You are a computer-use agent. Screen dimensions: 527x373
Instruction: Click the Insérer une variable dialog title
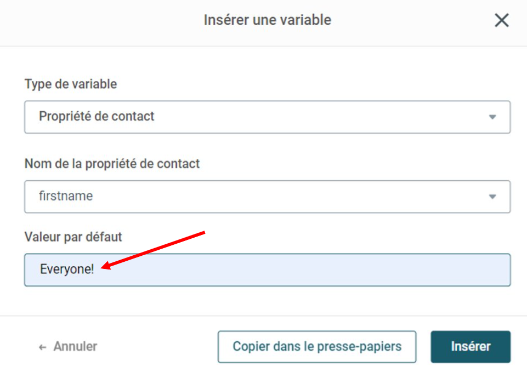point(267,20)
